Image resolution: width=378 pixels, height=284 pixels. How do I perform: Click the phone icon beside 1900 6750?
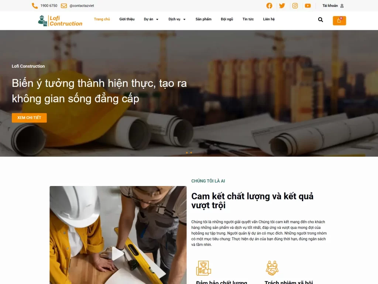coord(35,6)
